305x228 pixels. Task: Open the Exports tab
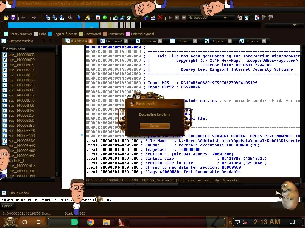coord(253,41)
